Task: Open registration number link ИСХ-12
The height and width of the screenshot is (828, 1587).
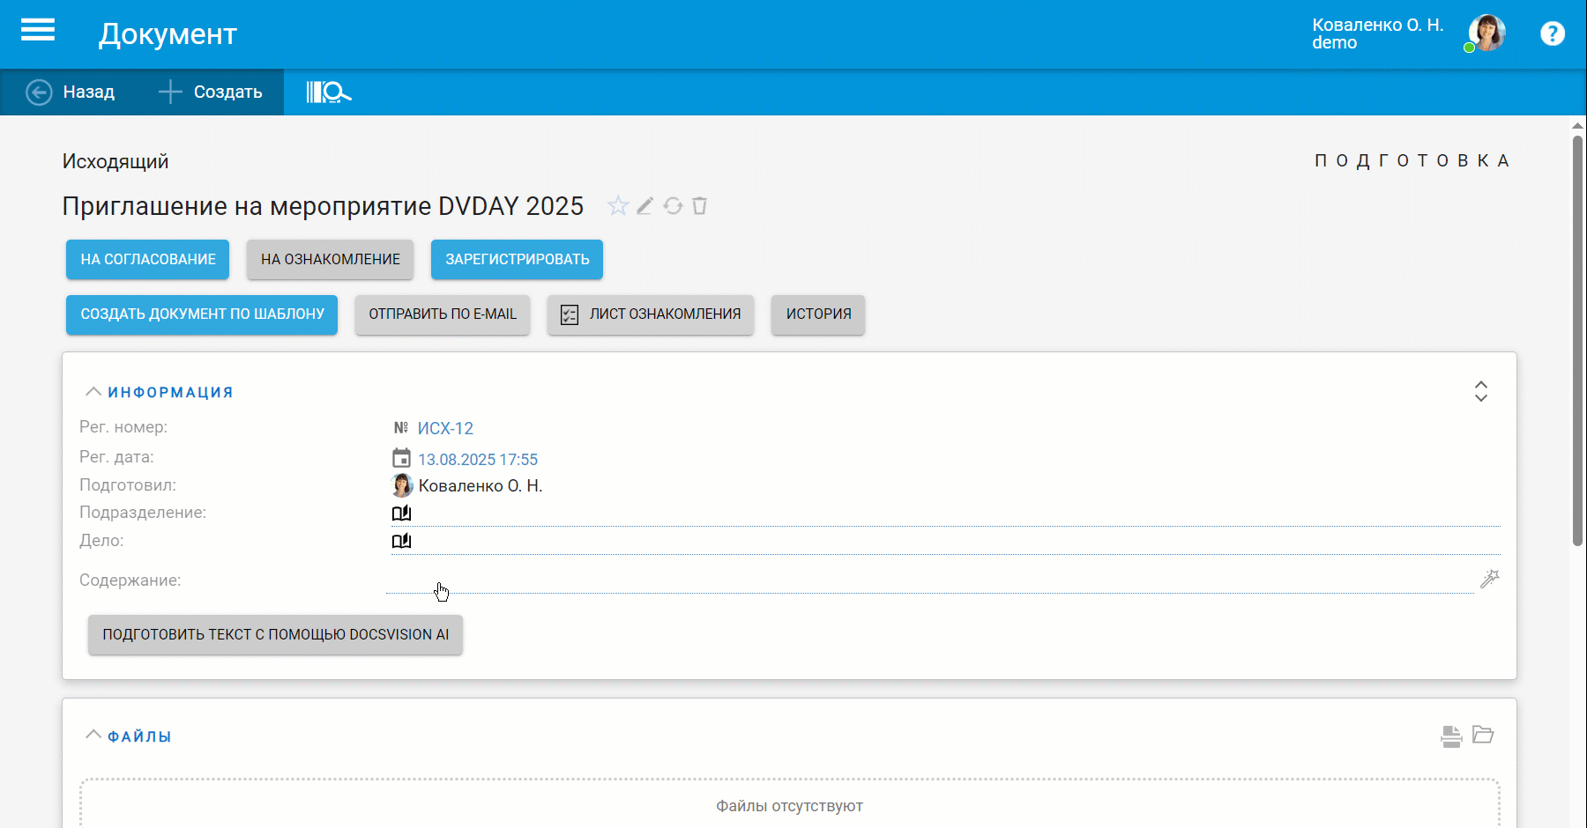Action: click(x=445, y=428)
